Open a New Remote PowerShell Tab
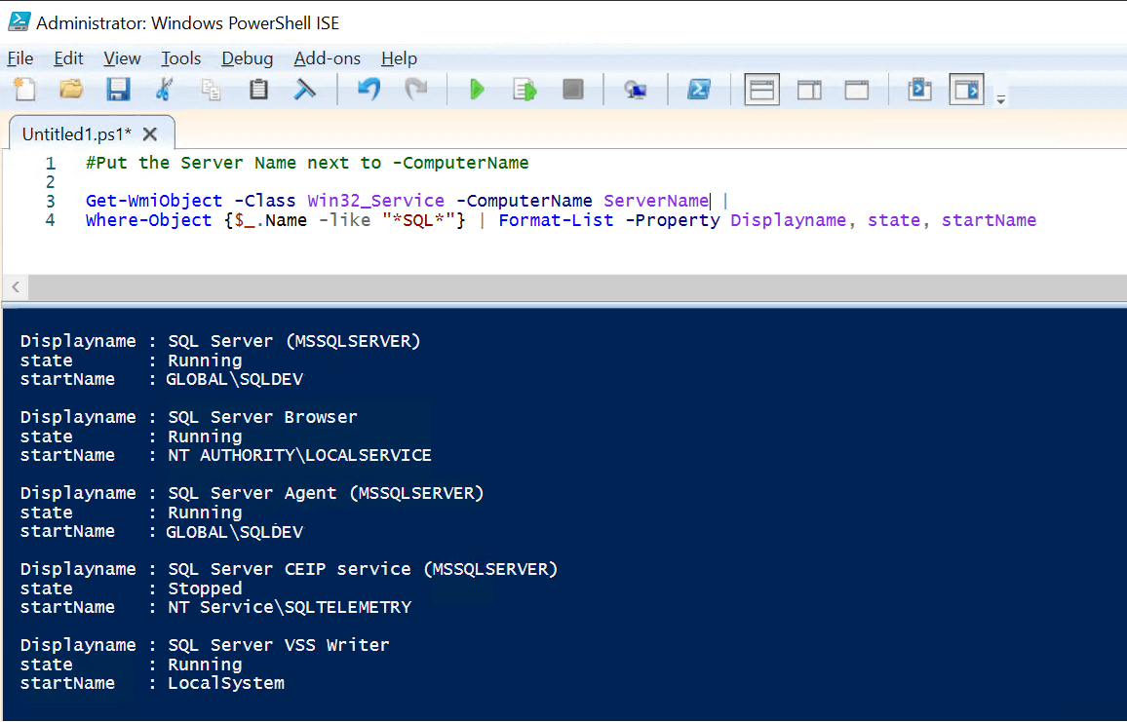 click(x=636, y=89)
